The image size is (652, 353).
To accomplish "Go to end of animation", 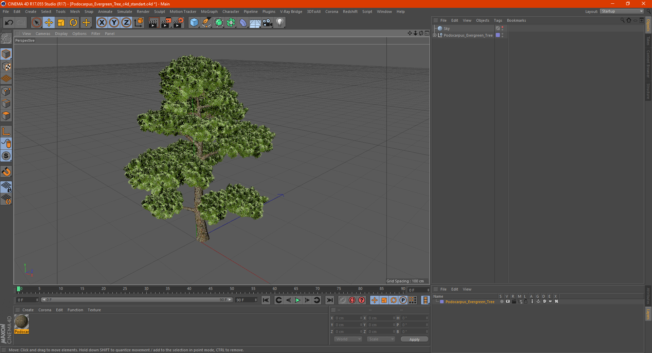I will (330, 300).
